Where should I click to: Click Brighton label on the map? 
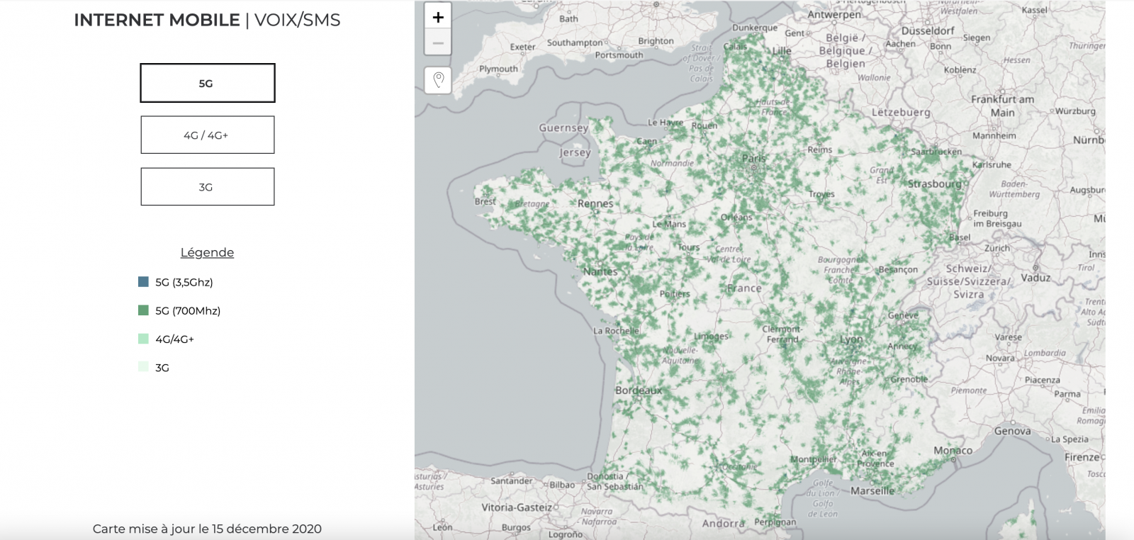[x=656, y=41]
